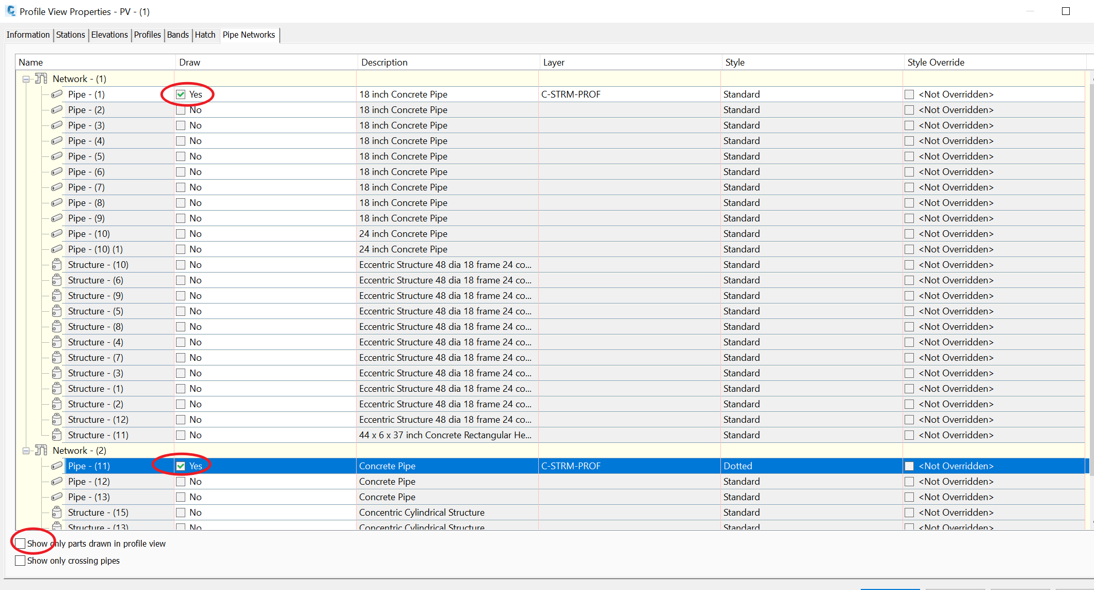Click the Style Override column header
Image resolution: width=1094 pixels, height=590 pixels.
994,62
